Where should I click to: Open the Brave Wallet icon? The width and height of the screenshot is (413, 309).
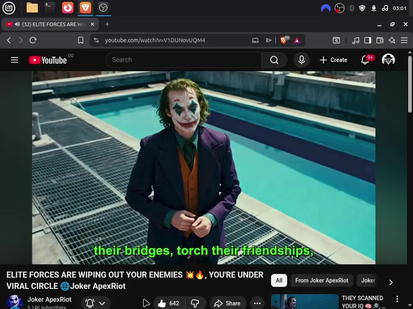click(x=380, y=40)
